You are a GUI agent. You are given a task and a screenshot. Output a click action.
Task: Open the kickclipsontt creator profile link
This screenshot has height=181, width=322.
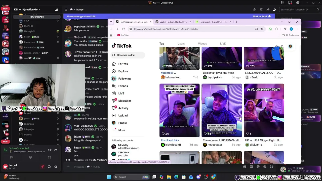(173, 145)
